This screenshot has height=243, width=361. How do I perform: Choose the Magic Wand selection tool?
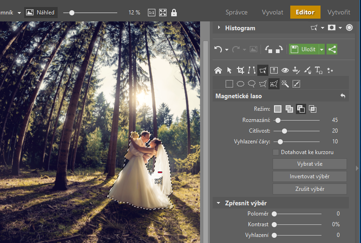285,84
